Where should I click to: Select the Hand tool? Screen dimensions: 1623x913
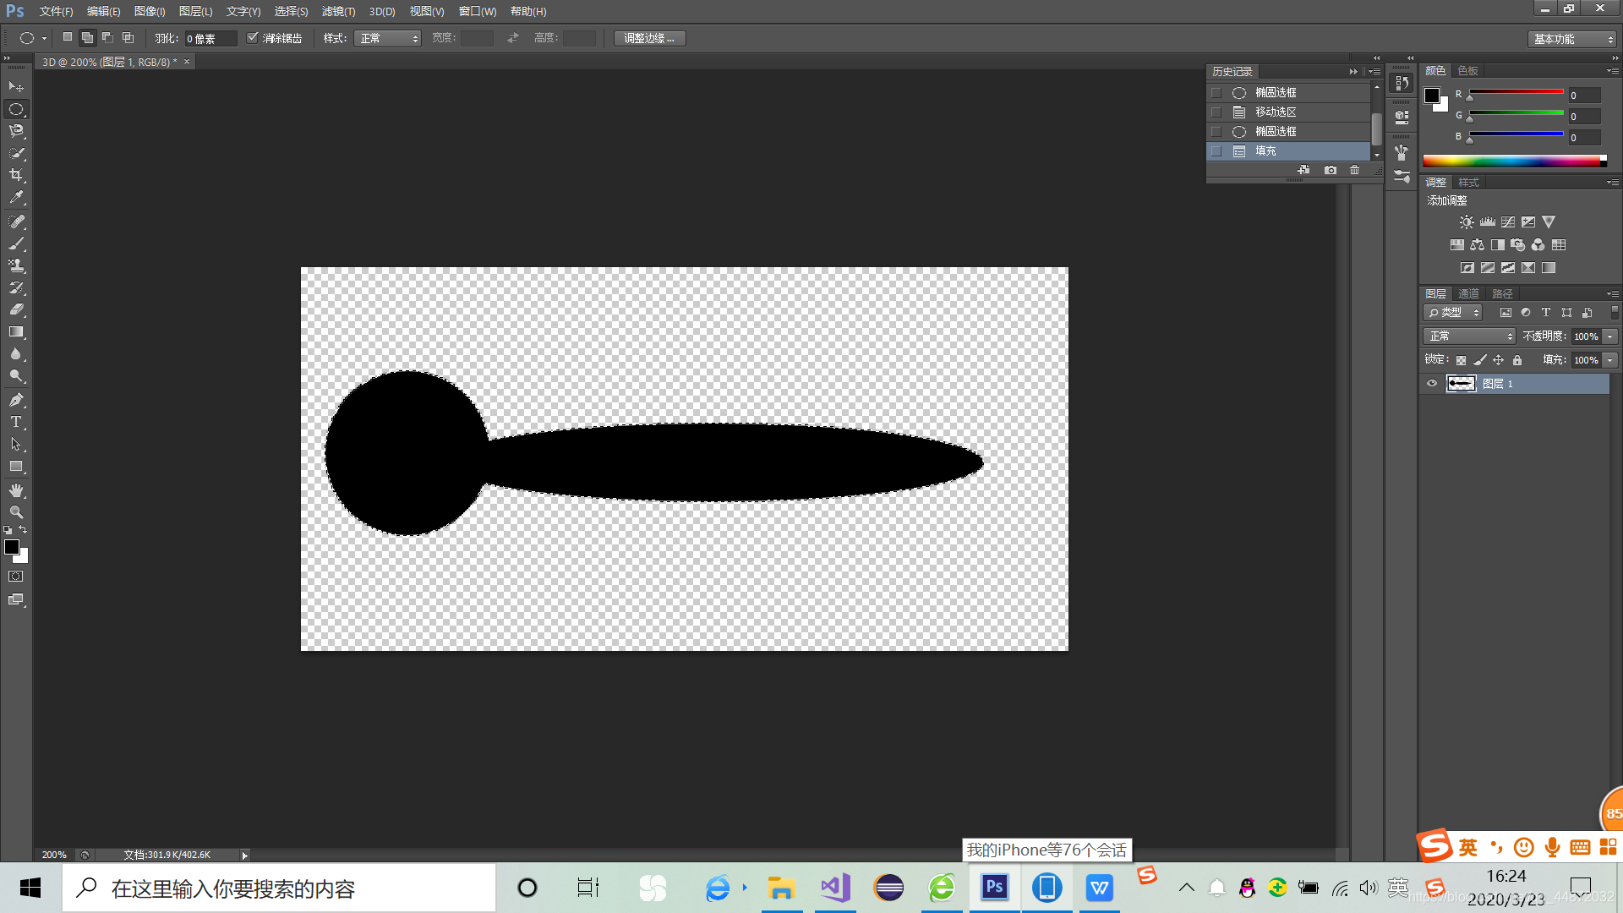click(x=16, y=490)
